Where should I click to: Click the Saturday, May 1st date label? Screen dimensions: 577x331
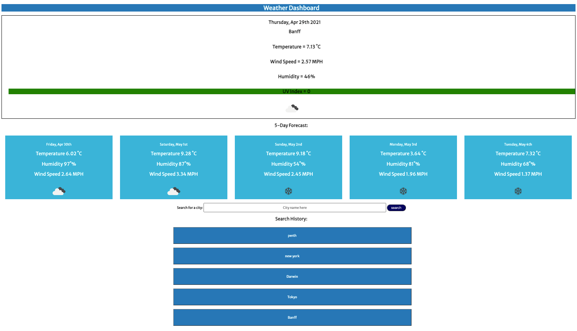click(174, 144)
